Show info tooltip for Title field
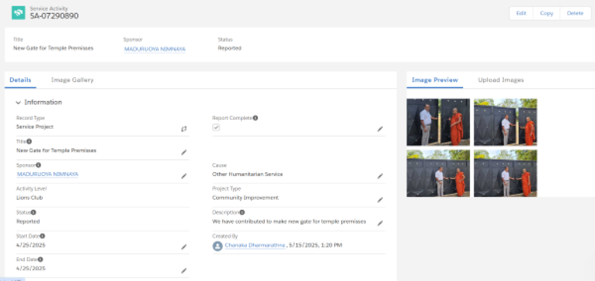Viewport: 595px width, 281px height. (x=29, y=141)
